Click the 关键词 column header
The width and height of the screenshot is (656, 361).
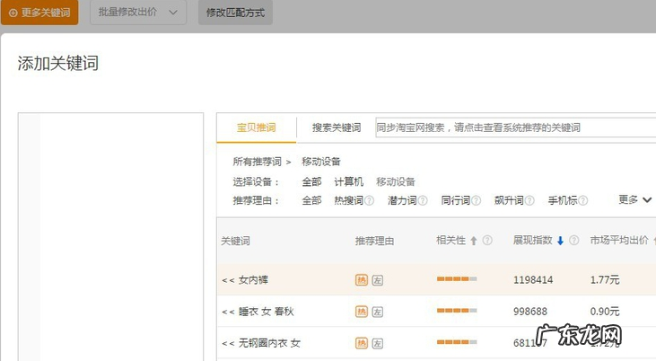pyautogui.click(x=235, y=241)
